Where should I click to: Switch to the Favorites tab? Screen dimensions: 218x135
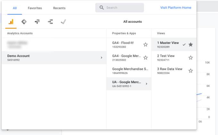[35, 8]
